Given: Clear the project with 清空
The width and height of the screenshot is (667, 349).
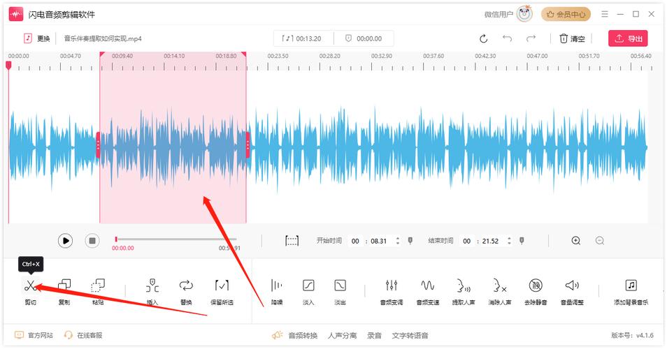Looking at the screenshot, I should pos(572,38).
